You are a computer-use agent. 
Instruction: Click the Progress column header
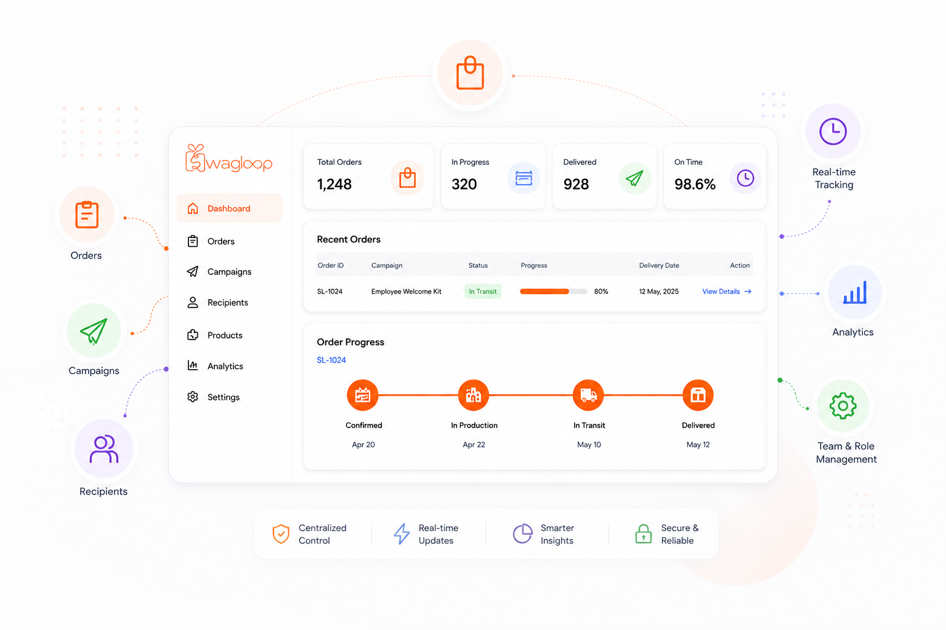pyautogui.click(x=534, y=265)
